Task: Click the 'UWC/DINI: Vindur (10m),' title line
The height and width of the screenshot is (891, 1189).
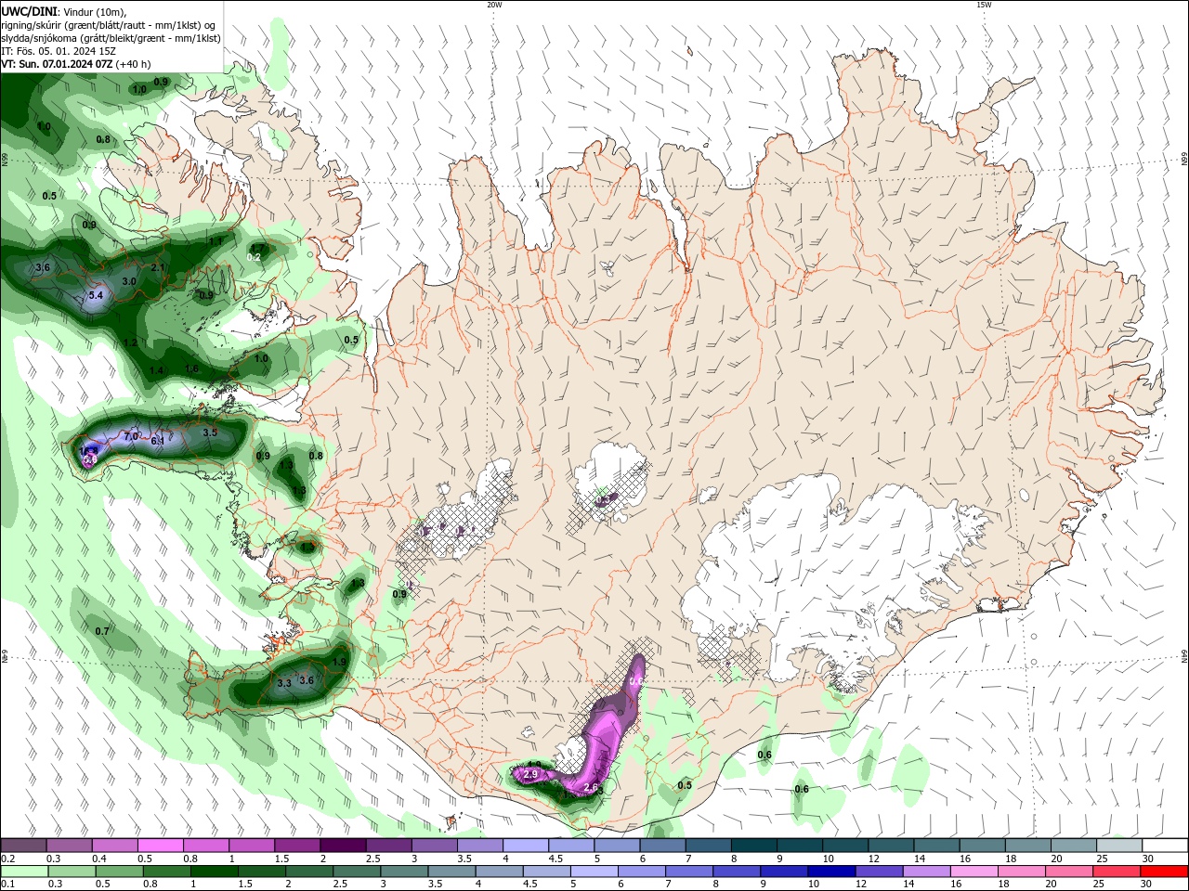Action: pos(63,11)
